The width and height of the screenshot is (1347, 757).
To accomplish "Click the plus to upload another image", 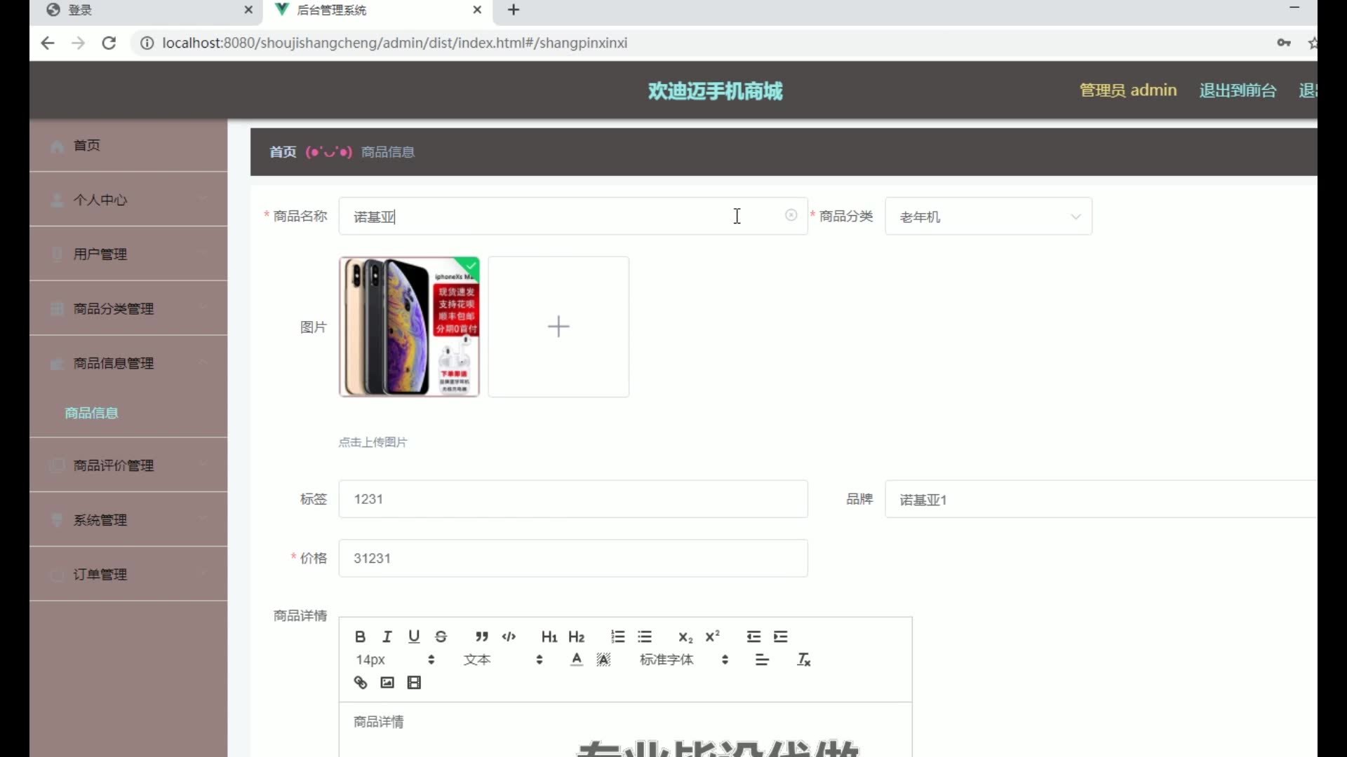I will point(558,327).
